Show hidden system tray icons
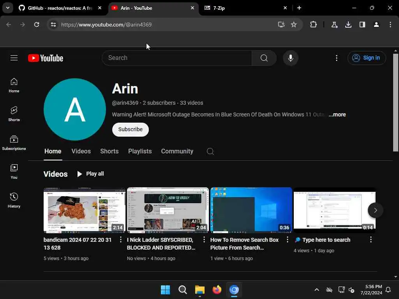This screenshot has height=299, width=399. 317,290
